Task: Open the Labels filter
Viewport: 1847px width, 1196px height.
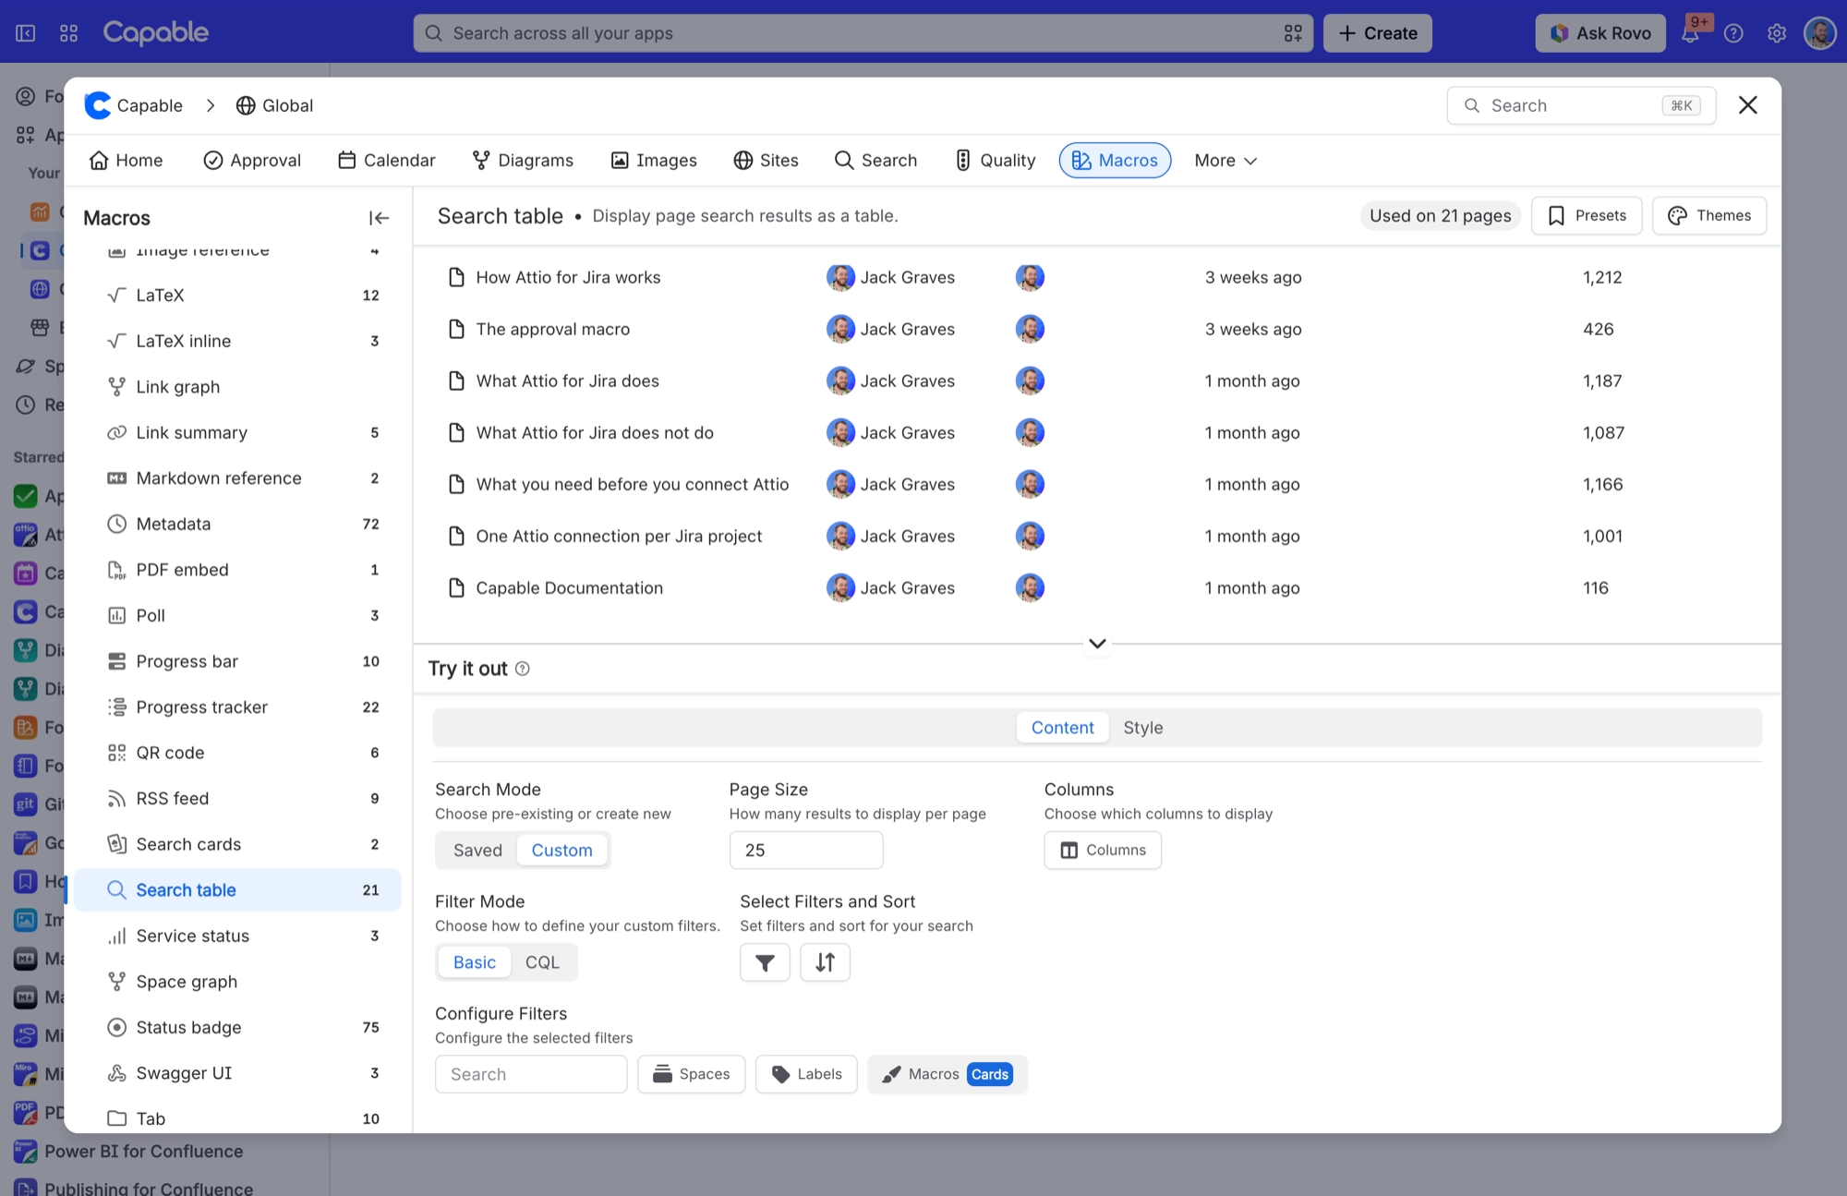Action: coord(806,1074)
